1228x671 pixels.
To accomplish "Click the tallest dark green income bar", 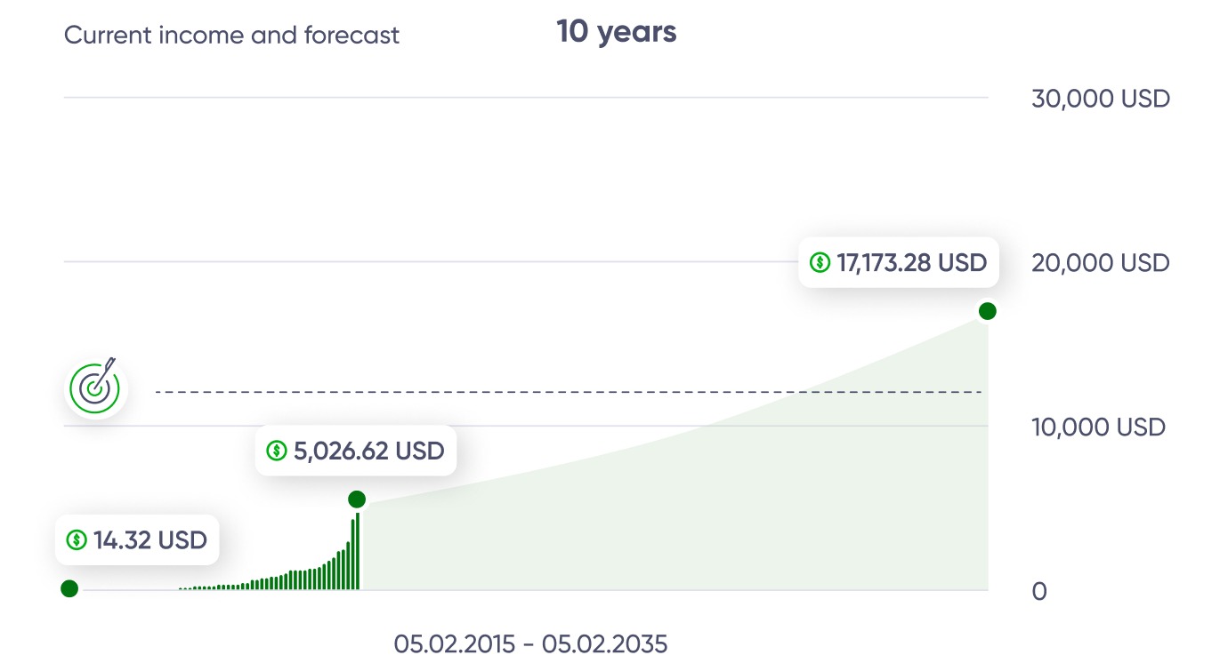I will coord(358,551).
